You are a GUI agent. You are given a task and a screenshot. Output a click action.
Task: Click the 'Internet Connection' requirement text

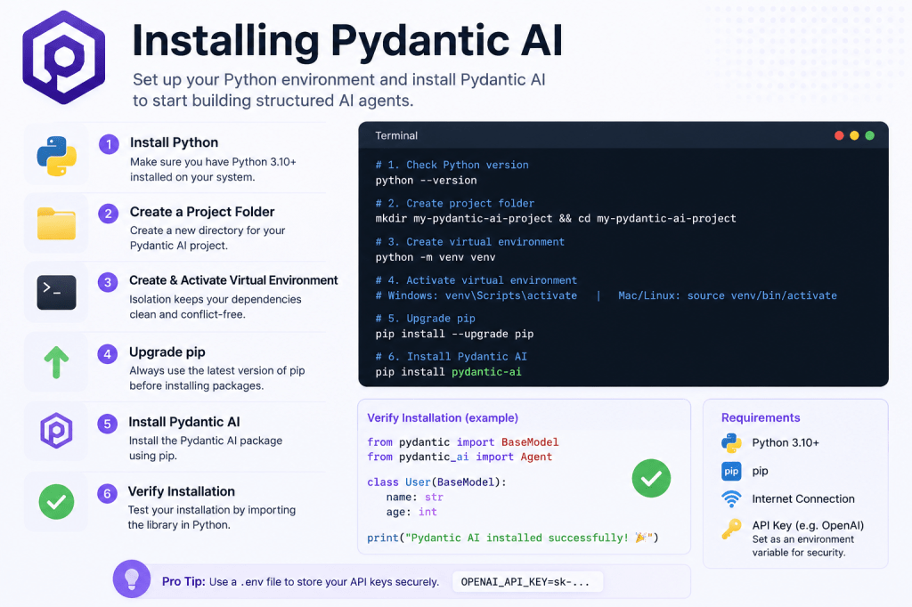pos(803,498)
